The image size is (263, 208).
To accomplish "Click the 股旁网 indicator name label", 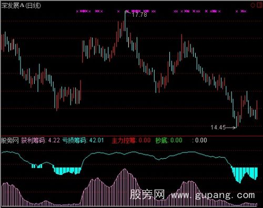I will tap(10, 140).
